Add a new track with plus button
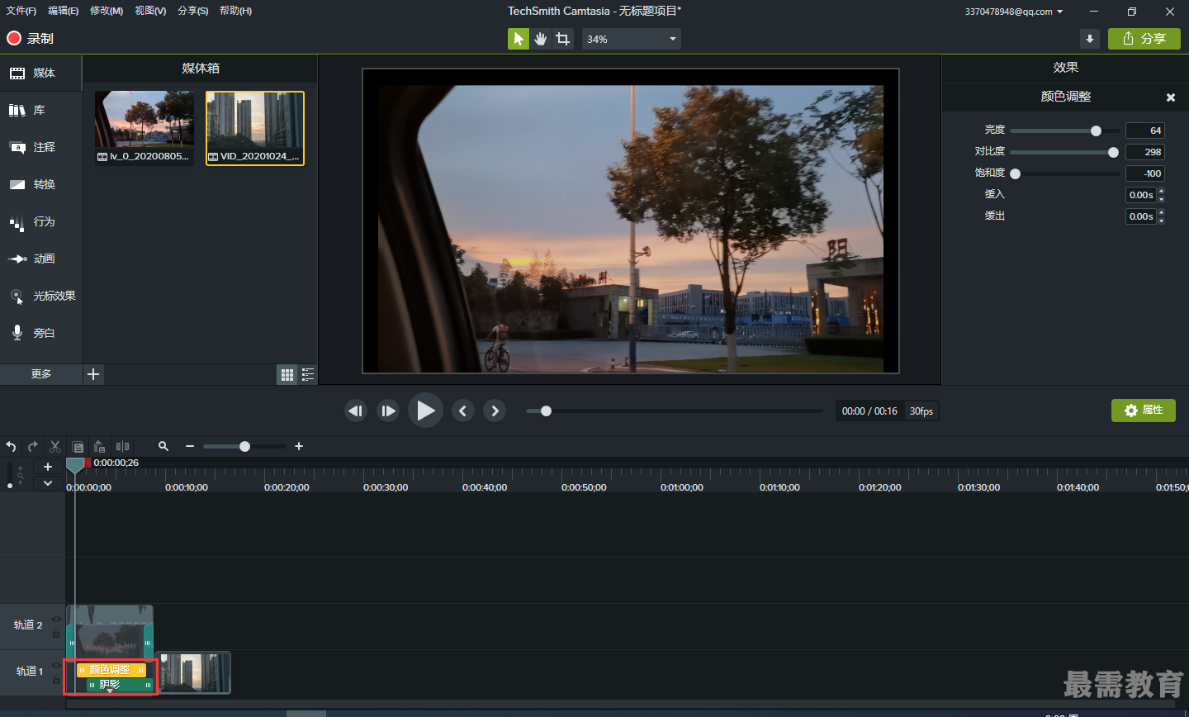This screenshot has width=1189, height=717. click(x=48, y=467)
